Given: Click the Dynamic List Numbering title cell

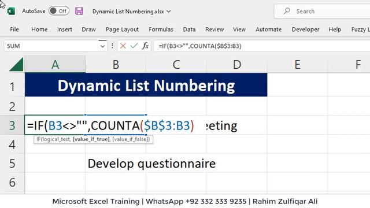Looking at the screenshot, I should [x=146, y=85].
